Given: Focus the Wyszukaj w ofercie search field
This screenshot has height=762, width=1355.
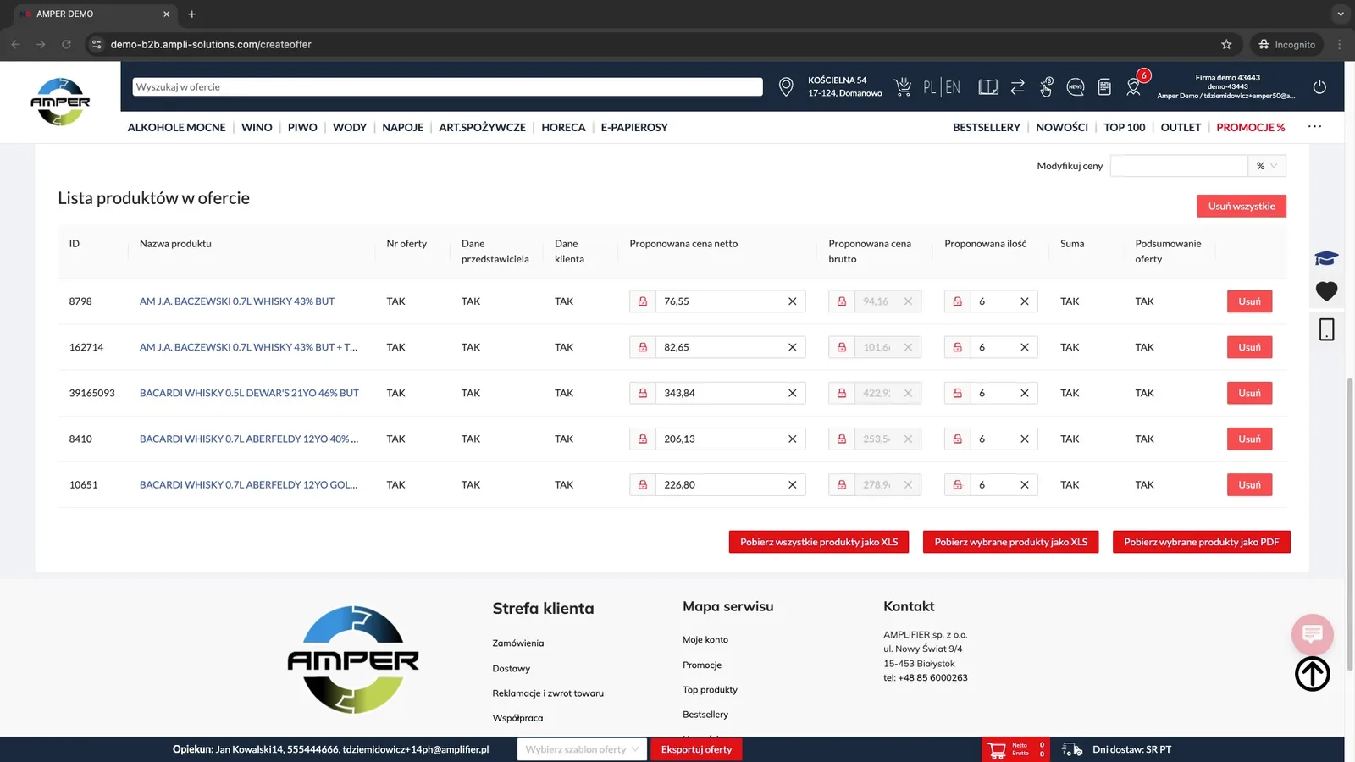Looking at the screenshot, I should pyautogui.click(x=448, y=87).
